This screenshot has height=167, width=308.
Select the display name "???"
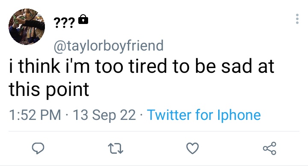coord(64,22)
